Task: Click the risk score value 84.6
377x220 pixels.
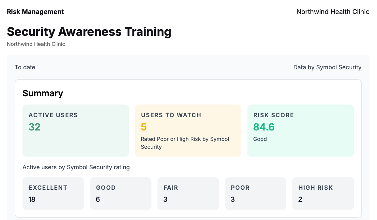Action: 264,127
